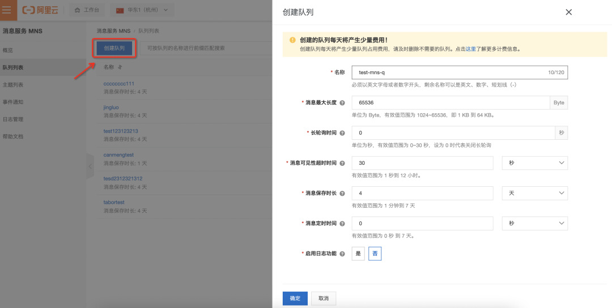The width and height of the screenshot is (612, 308).
Task: Open the jingluo queue
Action: (111, 107)
